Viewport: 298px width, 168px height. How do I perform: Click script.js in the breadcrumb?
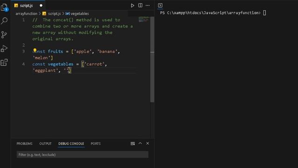pos(54,14)
